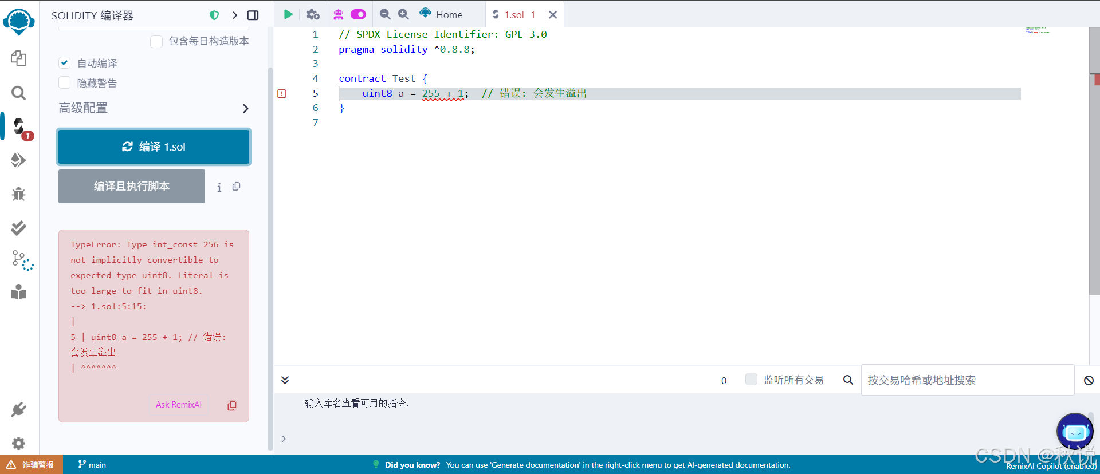The width and height of the screenshot is (1100, 474).
Task: Click the RemixAI robot icon
Action: pos(339,14)
